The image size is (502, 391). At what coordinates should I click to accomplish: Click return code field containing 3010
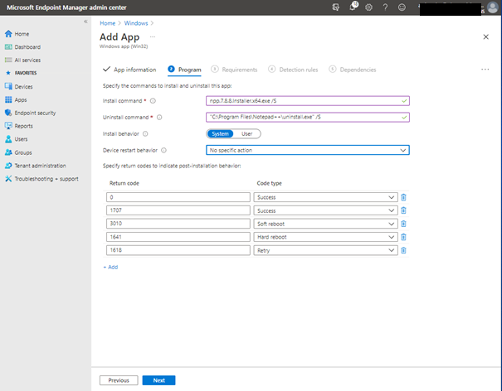pyautogui.click(x=178, y=224)
